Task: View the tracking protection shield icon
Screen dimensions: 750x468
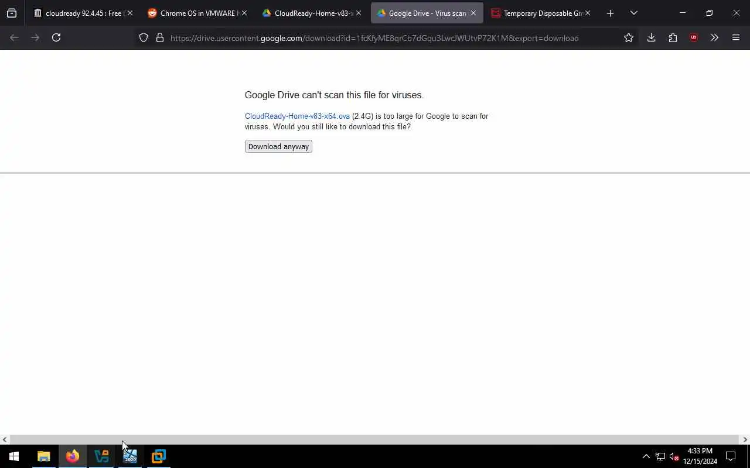Action: pyautogui.click(x=144, y=37)
